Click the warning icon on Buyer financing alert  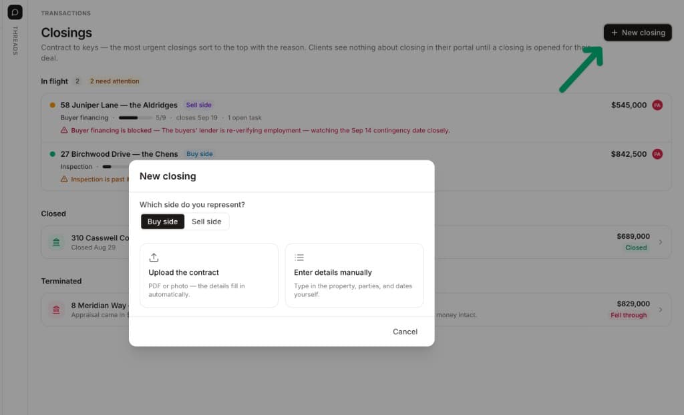[64, 130]
